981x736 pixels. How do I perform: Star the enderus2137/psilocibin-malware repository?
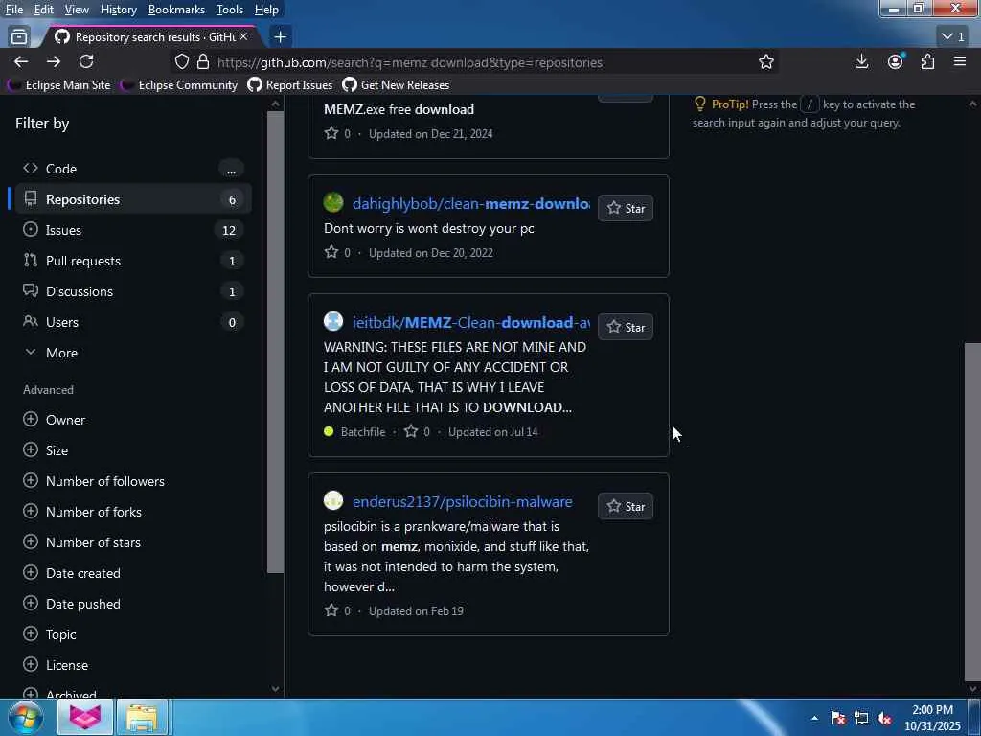point(626,506)
